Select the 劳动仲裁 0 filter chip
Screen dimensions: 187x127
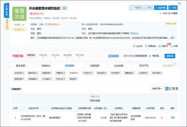coord(157,73)
